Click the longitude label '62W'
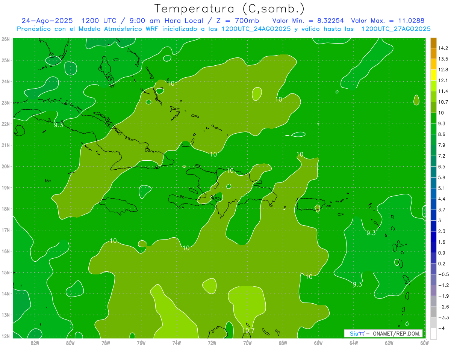 pos(389,343)
